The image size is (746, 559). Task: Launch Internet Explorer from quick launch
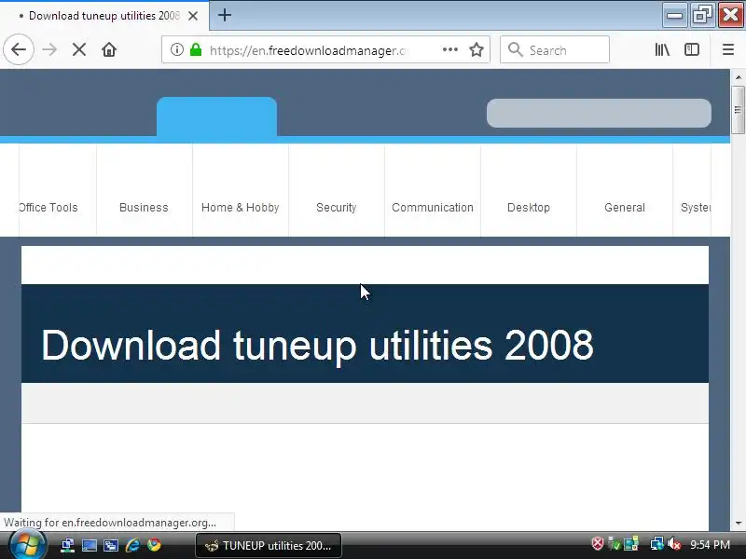pos(132,545)
